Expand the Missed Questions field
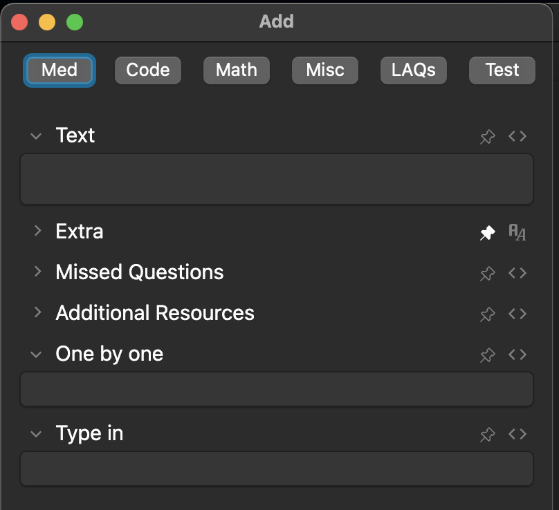The image size is (559, 510). point(37,272)
